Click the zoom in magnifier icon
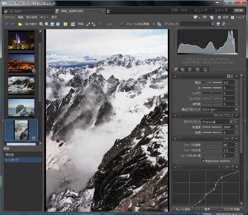This screenshot has width=248, height=215. point(41,24)
